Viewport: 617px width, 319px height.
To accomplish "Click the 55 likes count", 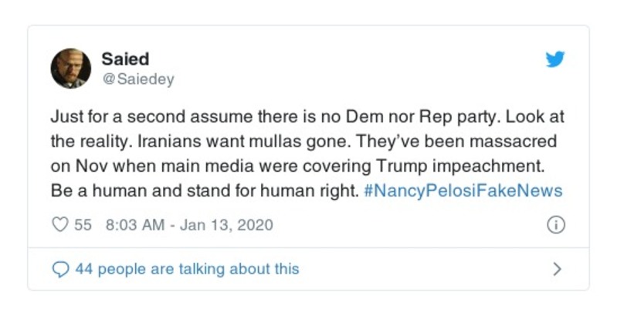I will pyautogui.click(x=83, y=226).
